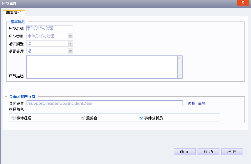Click the 应用 button to apply

tap(232, 152)
